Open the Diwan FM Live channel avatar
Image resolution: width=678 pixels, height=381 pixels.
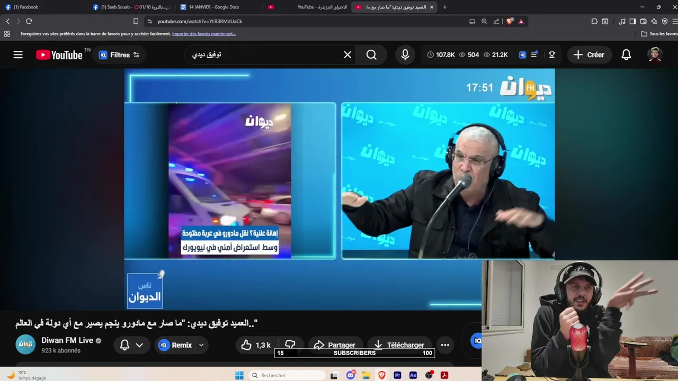(x=25, y=344)
